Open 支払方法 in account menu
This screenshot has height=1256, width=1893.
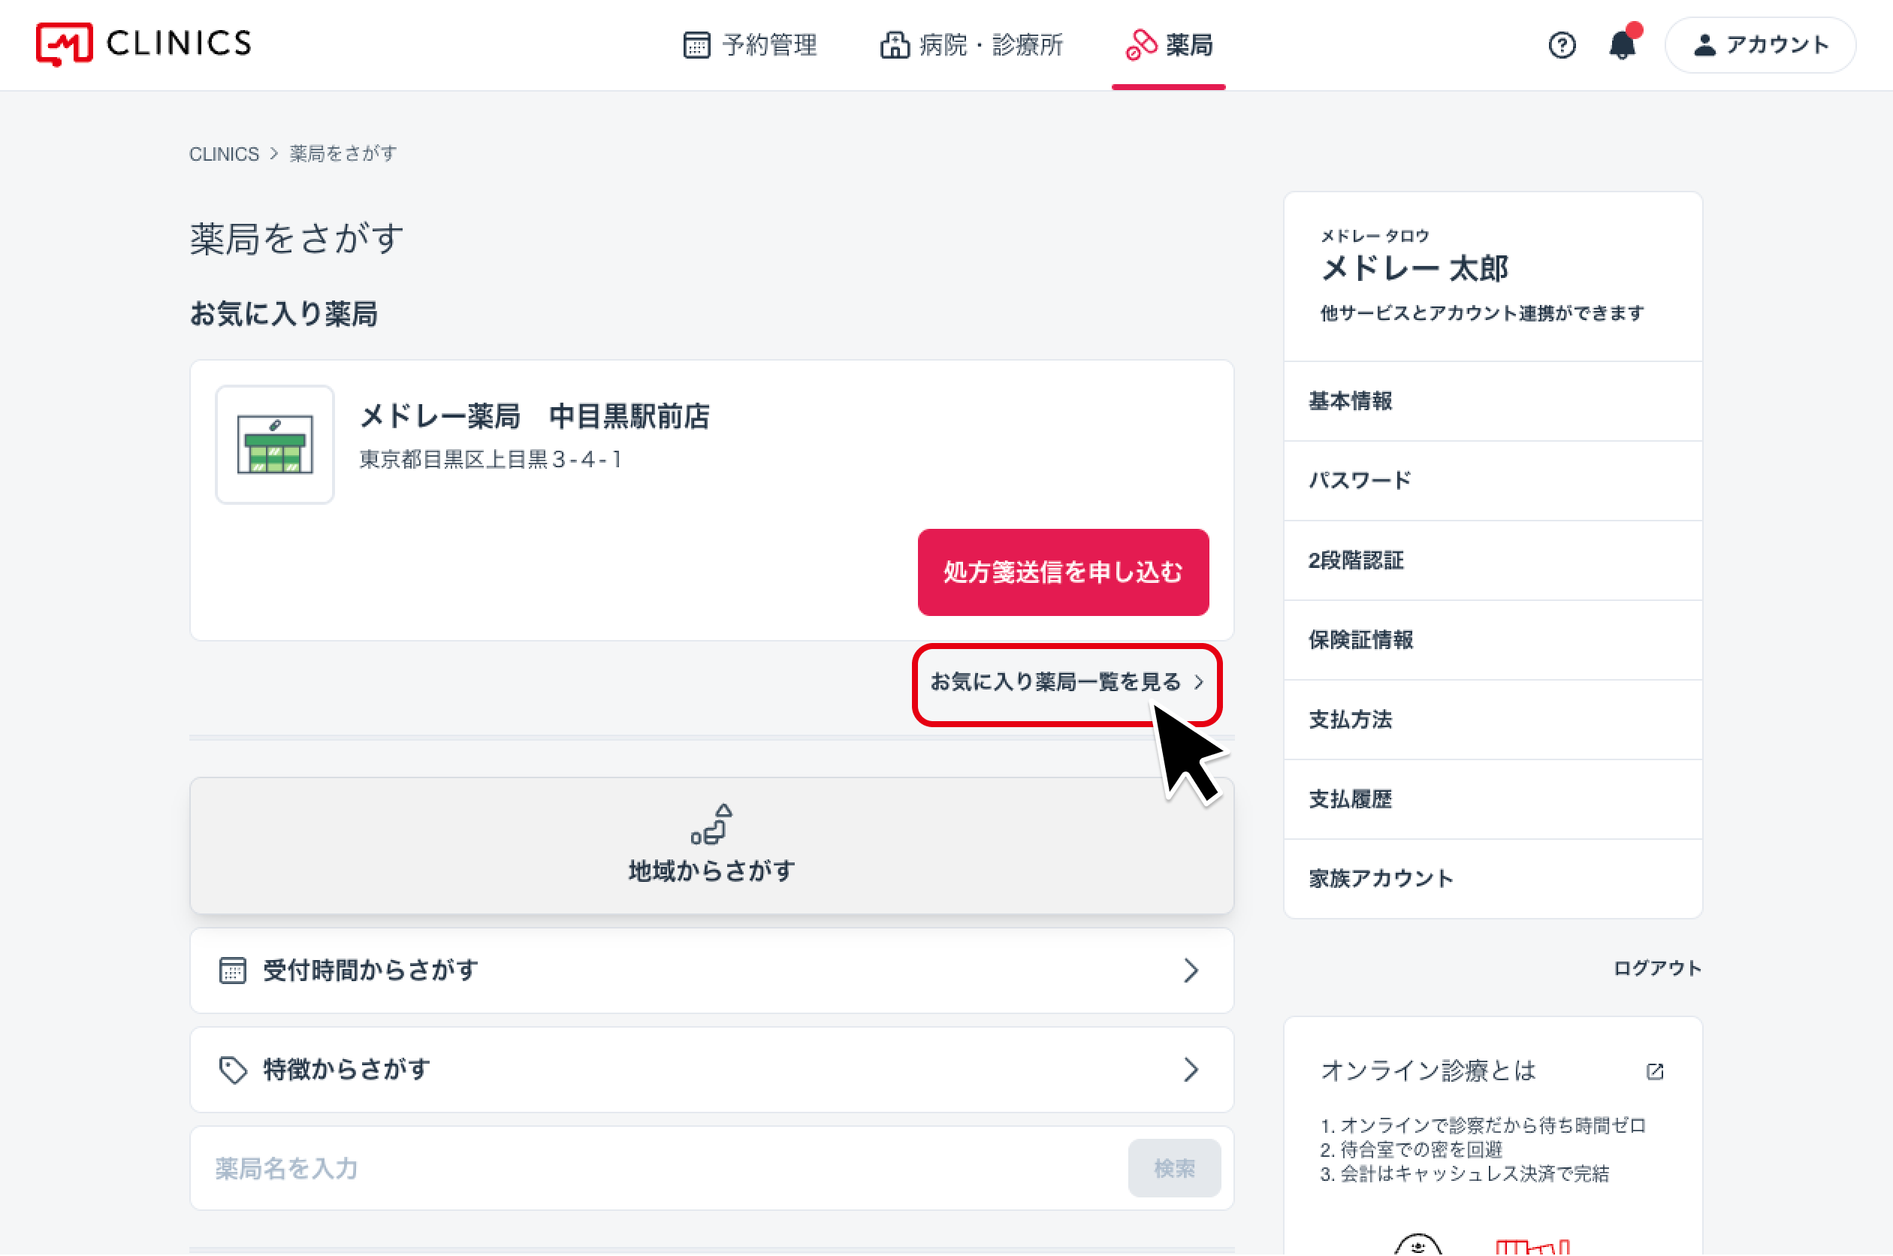click(1493, 720)
